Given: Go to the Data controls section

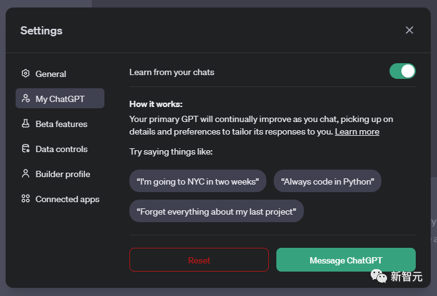Looking at the screenshot, I should (x=61, y=149).
